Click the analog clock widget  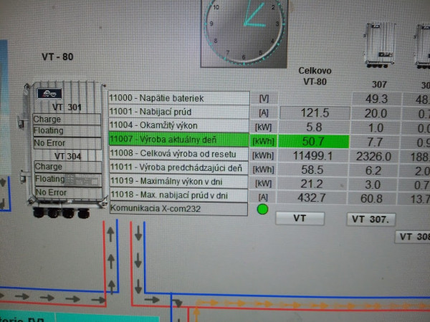pos(244,33)
